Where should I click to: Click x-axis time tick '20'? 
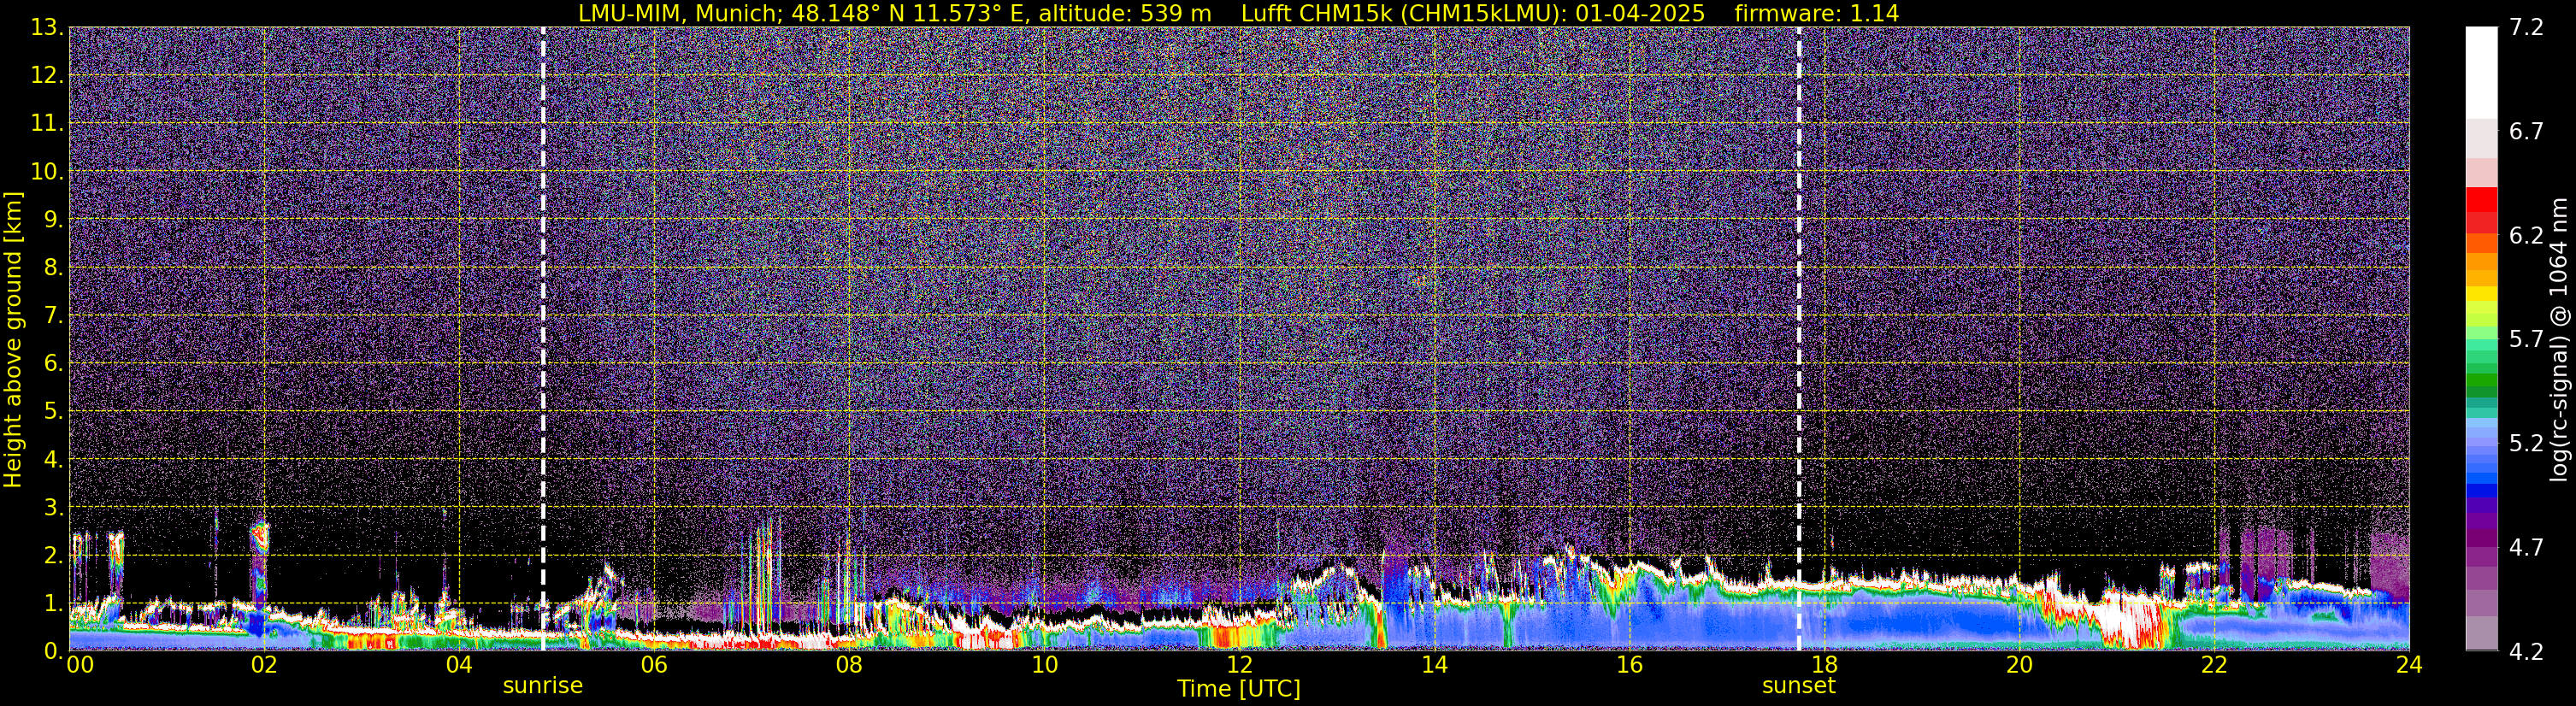[2019, 665]
